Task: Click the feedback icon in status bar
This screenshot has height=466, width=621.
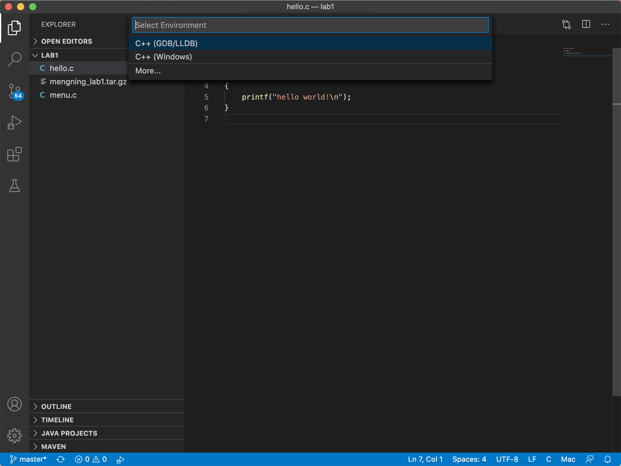Action: tap(589, 459)
